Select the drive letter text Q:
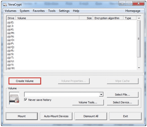This screenshot has width=147, height=127. tap(13, 47)
